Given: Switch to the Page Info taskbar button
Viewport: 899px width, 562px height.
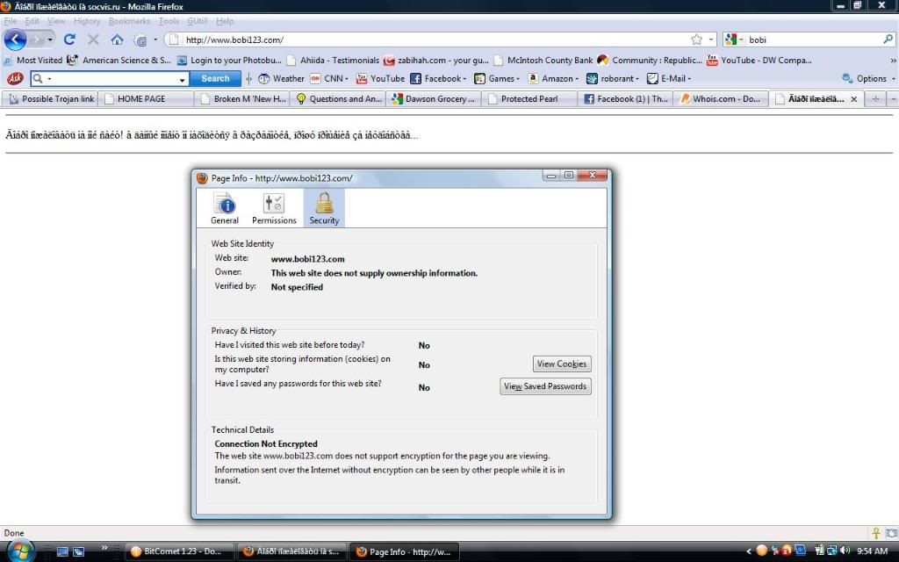Looking at the screenshot, I should click(405, 551).
